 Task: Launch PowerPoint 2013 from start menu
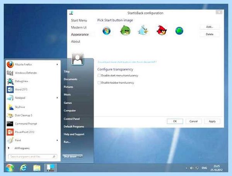[x=20, y=132]
